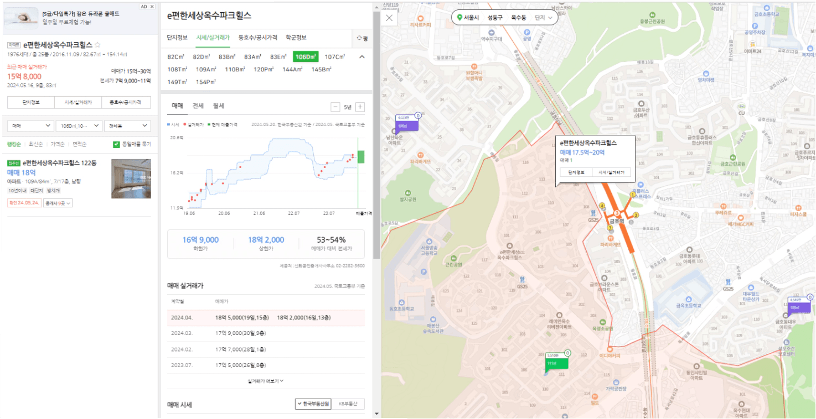Click the 이디야커피 map icon
The width and height of the screenshot is (816, 419).
coord(610,349)
